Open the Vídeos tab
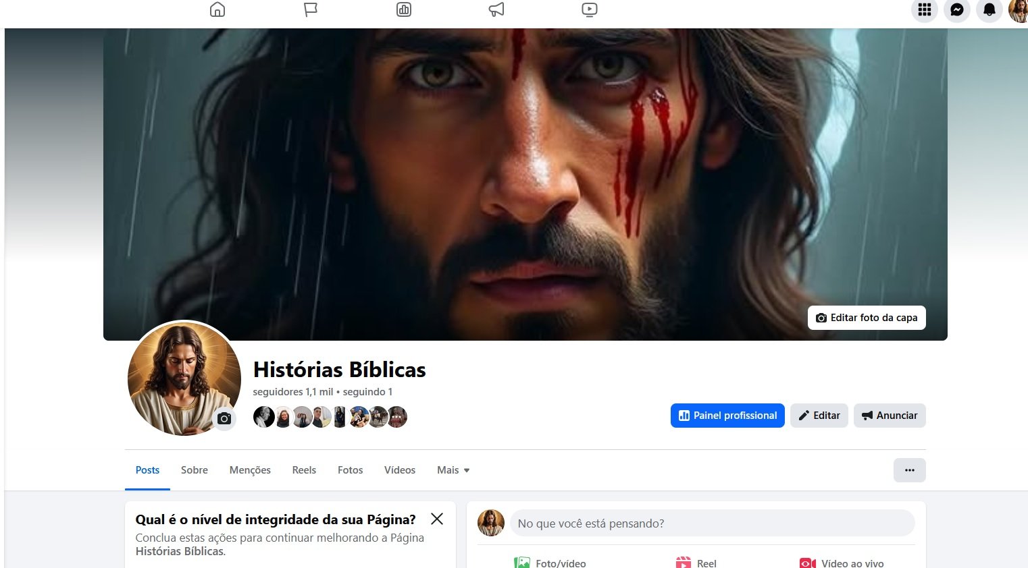The height and width of the screenshot is (568, 1028). coord(400,470)
